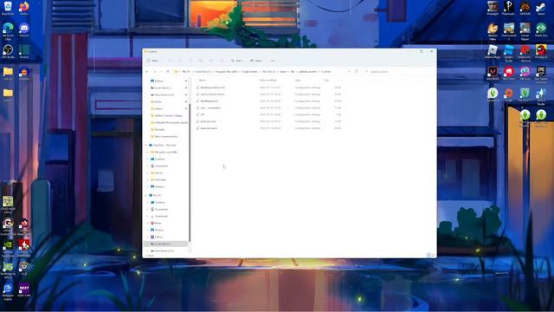Viewport: 554px width, 312px height.
Task: Launch the Wallpaper Engine shortcut
Action: (8, 292)
